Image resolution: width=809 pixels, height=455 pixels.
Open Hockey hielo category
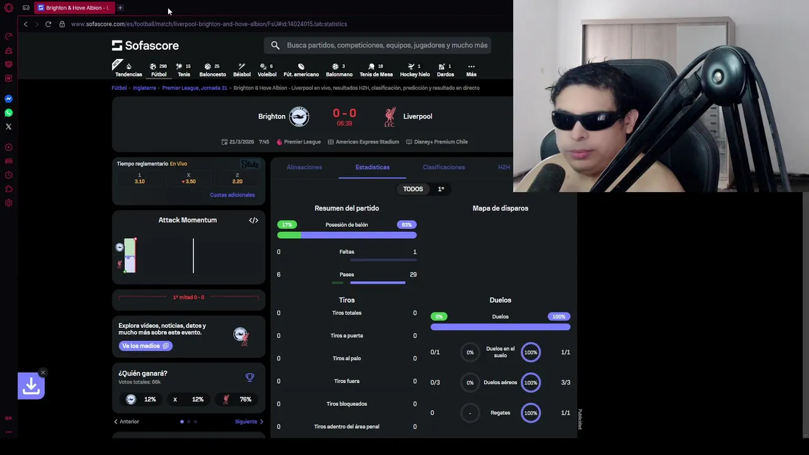415,70
